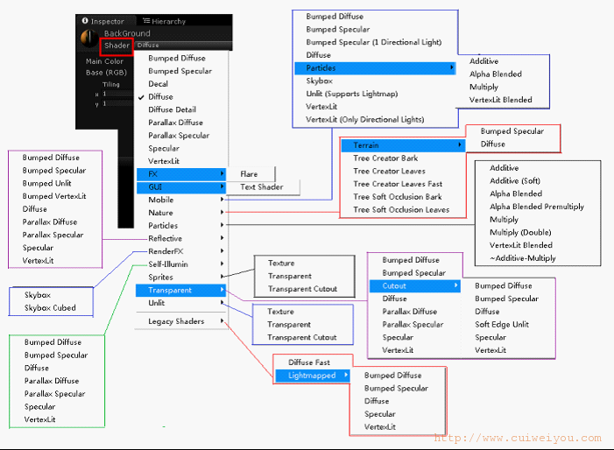This screenshot has height=450, width=614.
Task: Select Skybox listed above Skybox Cubed
Action: pyautogui.click(x=38, y=295)
